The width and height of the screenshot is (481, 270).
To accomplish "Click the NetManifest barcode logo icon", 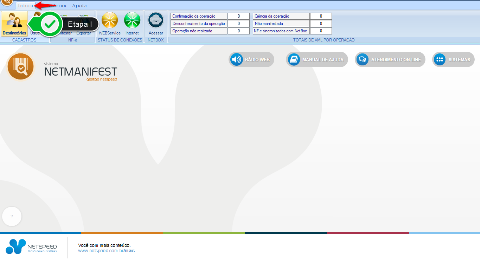I will (x=20, y=66).
